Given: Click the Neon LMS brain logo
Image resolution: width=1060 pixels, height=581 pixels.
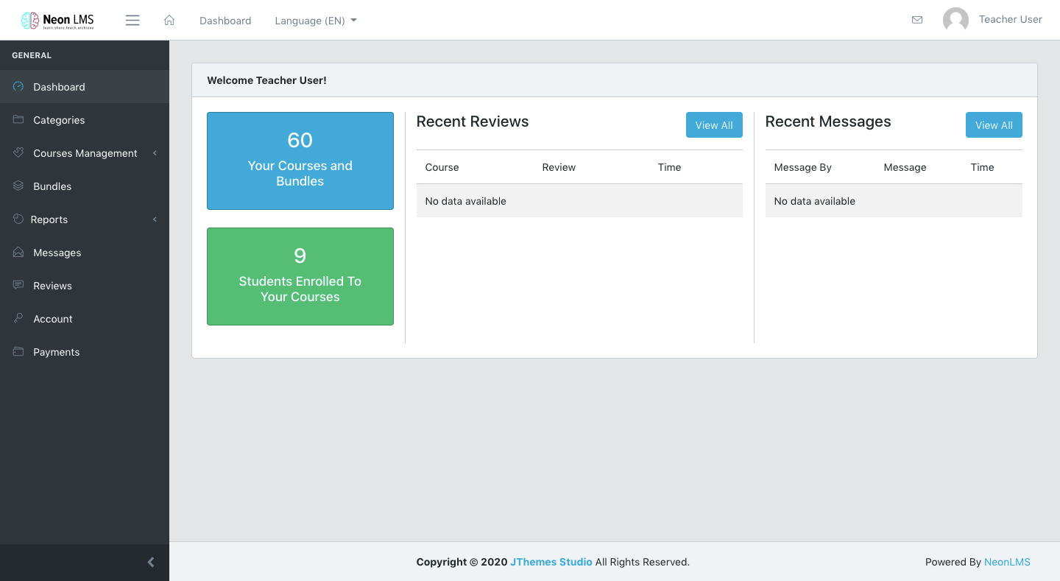Looking at the screenshot, I should pos(30,21).
